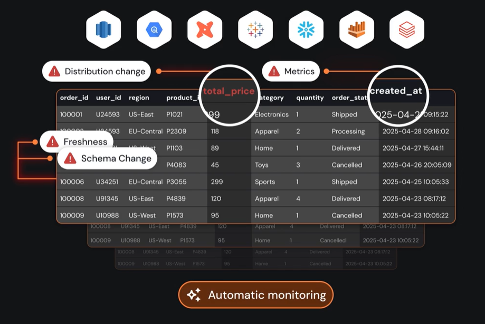Click Cancelled status in the P4083 row
This screenshot has height=324, width=485.
(347, 165)
